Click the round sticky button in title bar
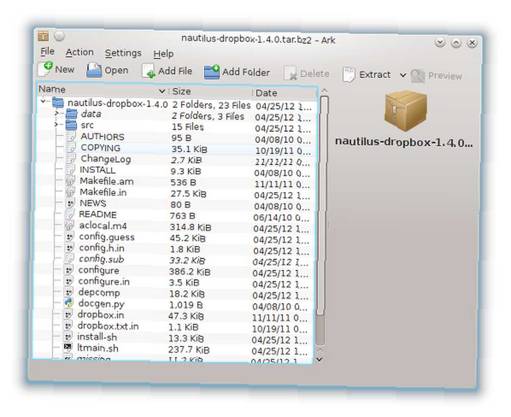511x417 pixels. [59, 36]
